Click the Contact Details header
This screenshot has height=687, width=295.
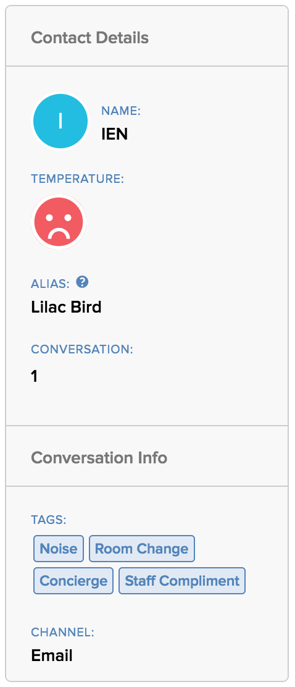[89, 38]
